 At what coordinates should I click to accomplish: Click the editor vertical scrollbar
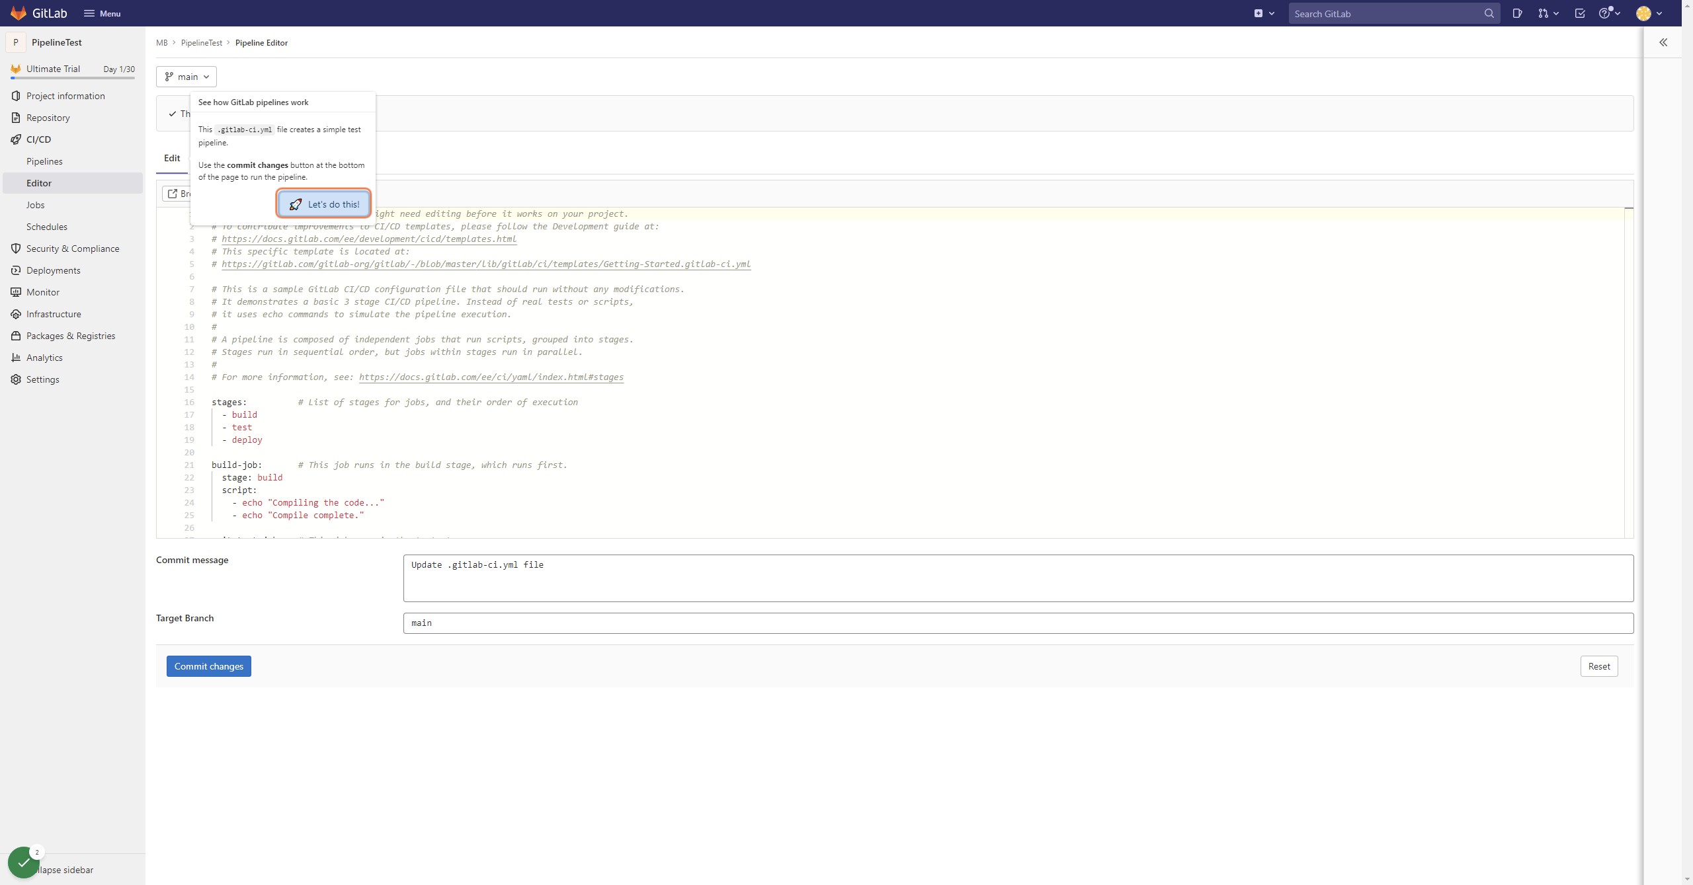[x=1629, y=373]
